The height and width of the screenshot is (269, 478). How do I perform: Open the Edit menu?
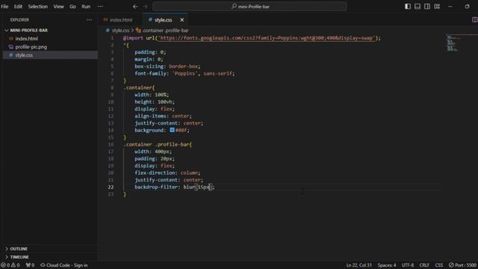(x=18, y=7)
